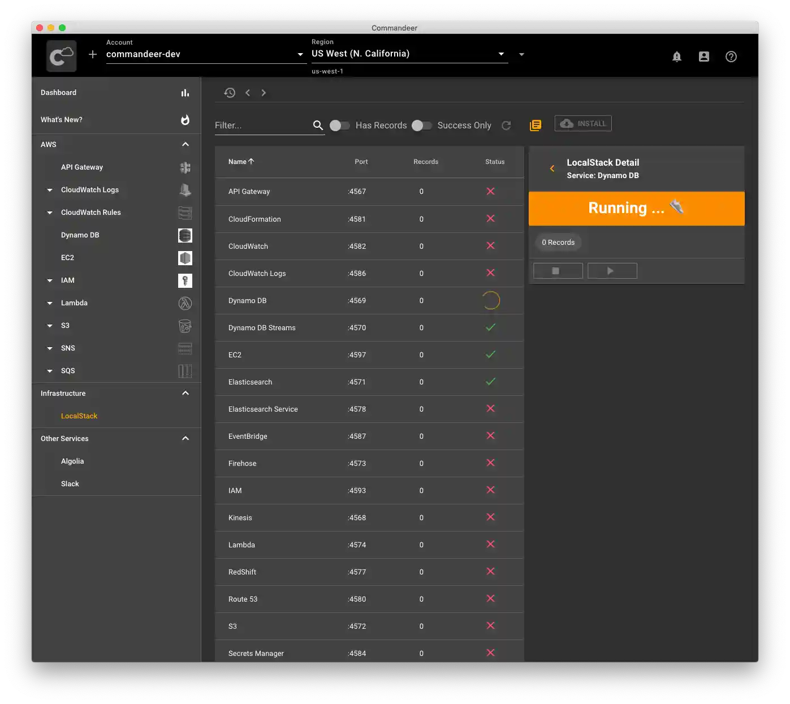Open Dashboard from the sidebar
The height and width of the screenshot is (704, 790).
click(x=59, y=93)
